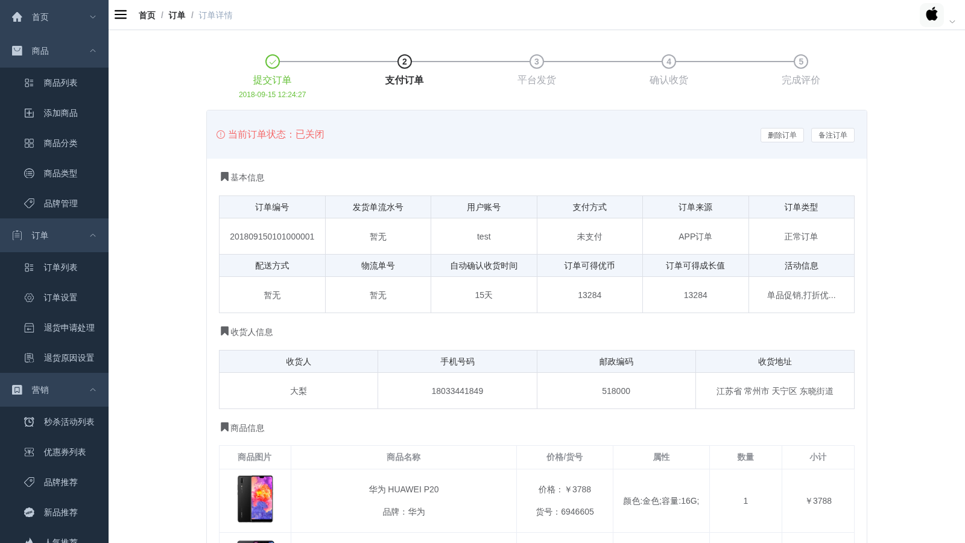Click activity info 单品促销,打折优...
This screenshot has height=543, width=965.
(x=801, y=295)
